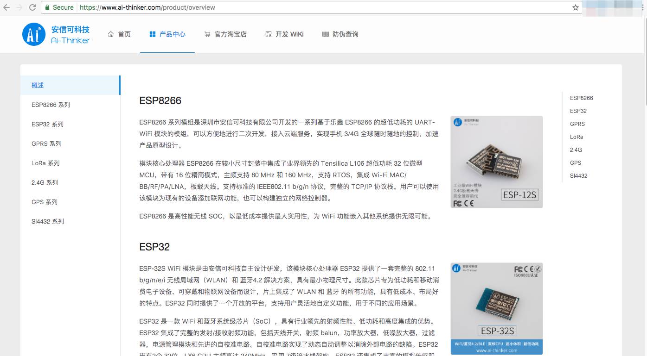Click the ESP32 section heading
The width and height of the screenshot is (647, 356).
154,247
